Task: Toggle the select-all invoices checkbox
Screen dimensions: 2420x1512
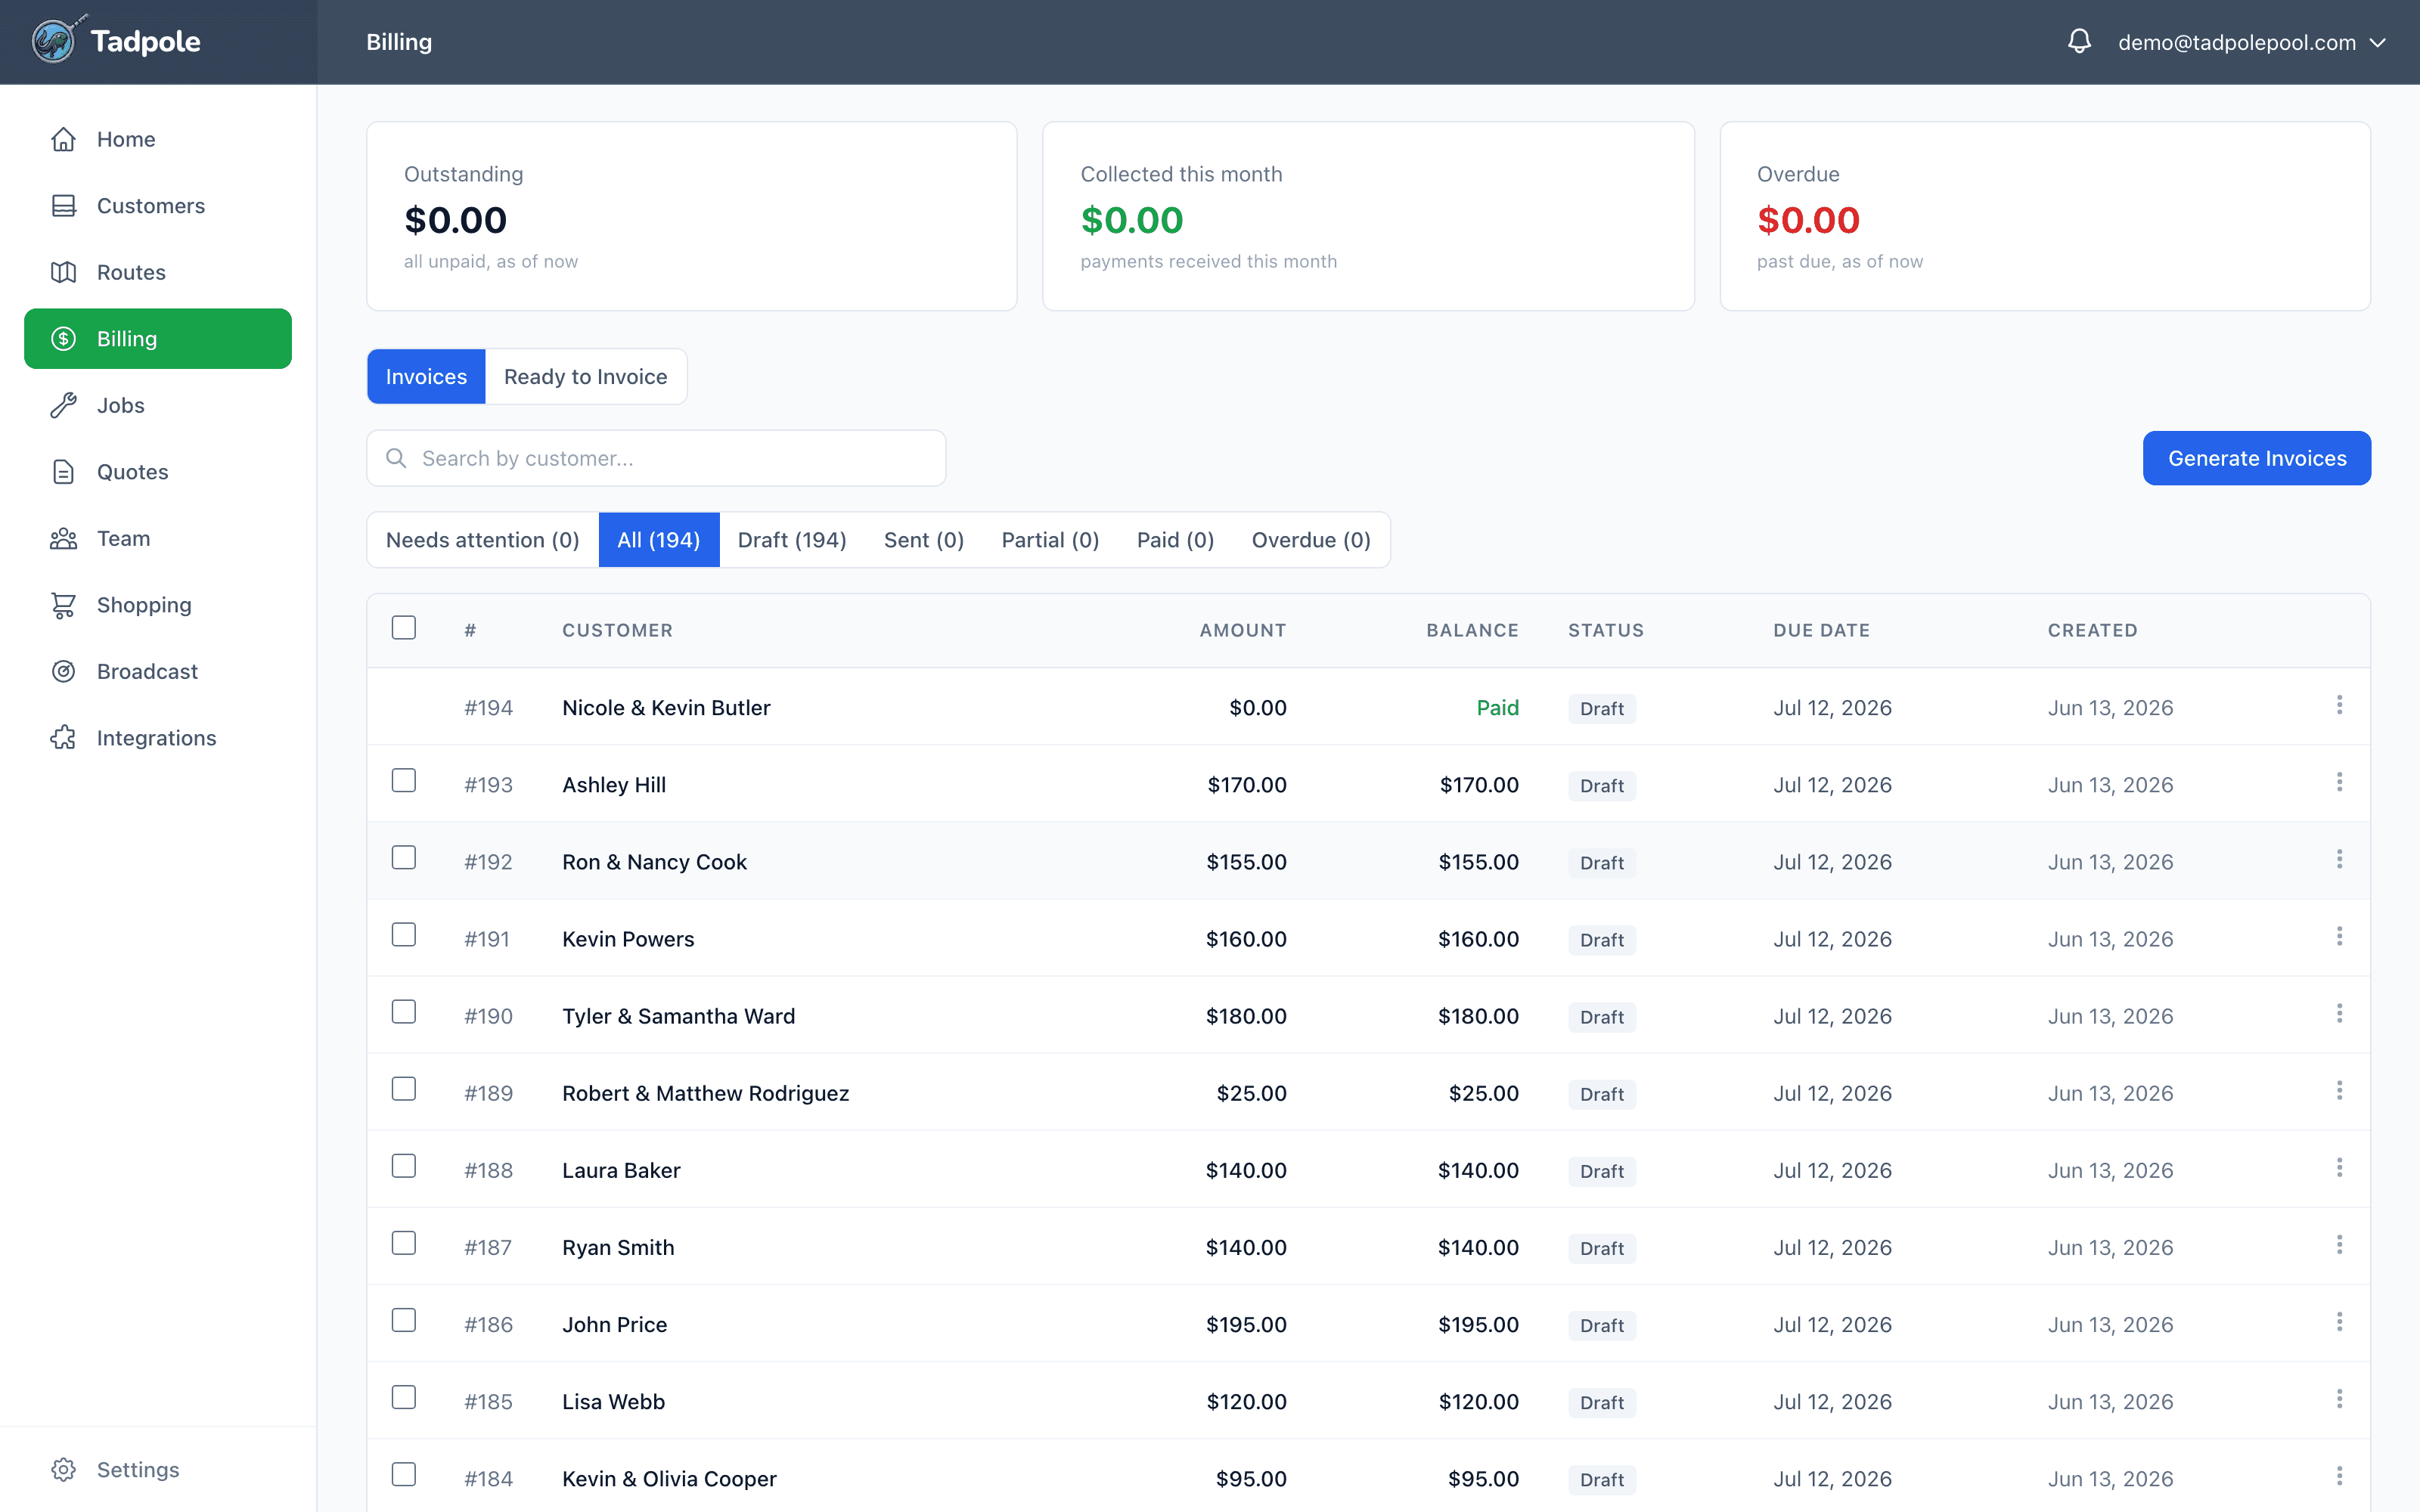Action: pos(404,628)
